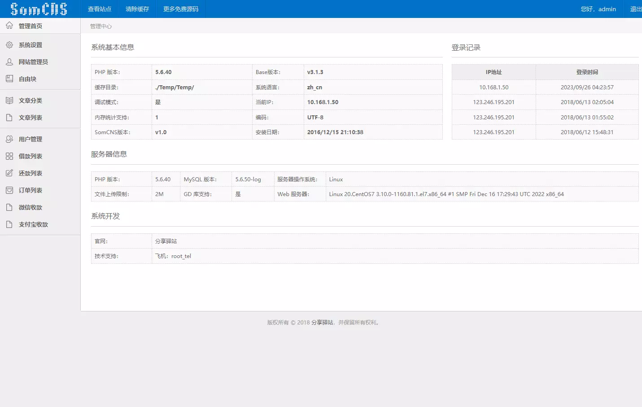Click the 系统开发 section heading

coord(105,216)
